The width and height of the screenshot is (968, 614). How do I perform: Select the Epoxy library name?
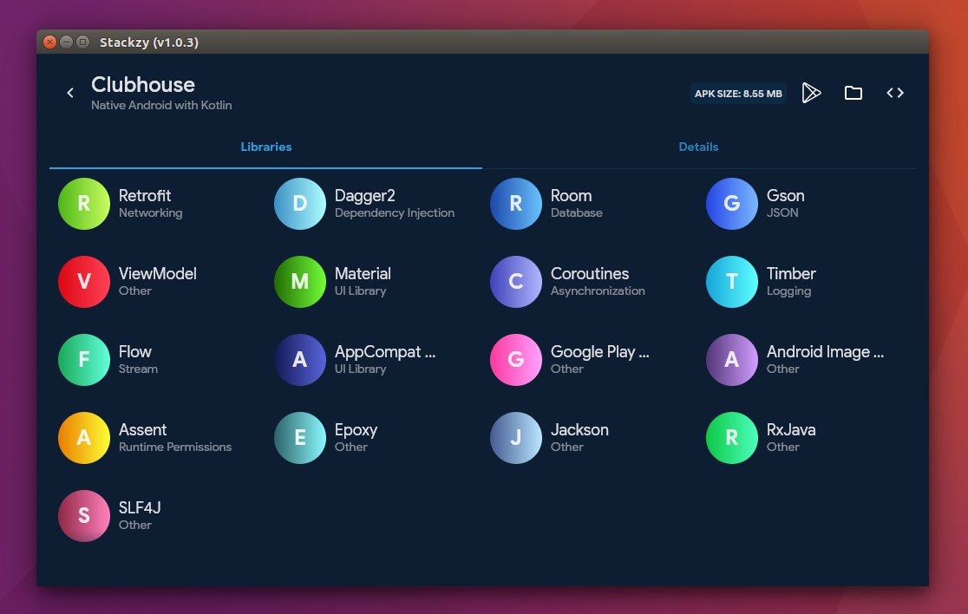tap(356, 430)
